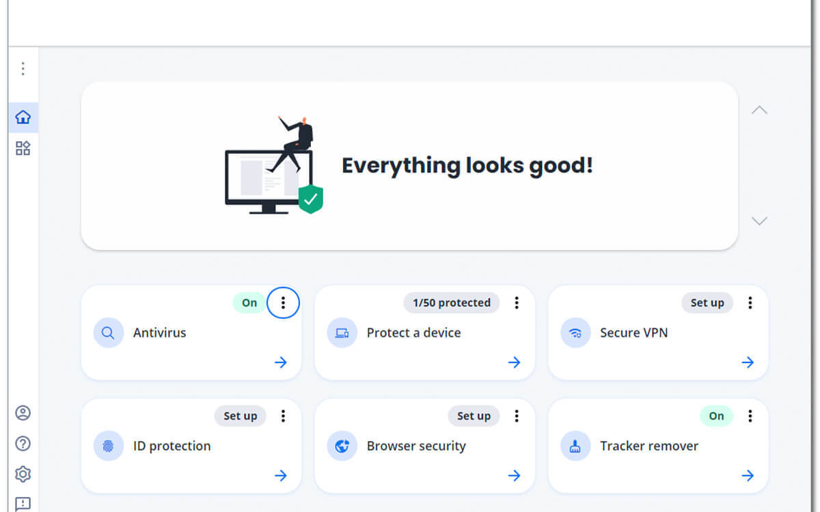Click the Antivirus magnifier icon

(108, 333)
